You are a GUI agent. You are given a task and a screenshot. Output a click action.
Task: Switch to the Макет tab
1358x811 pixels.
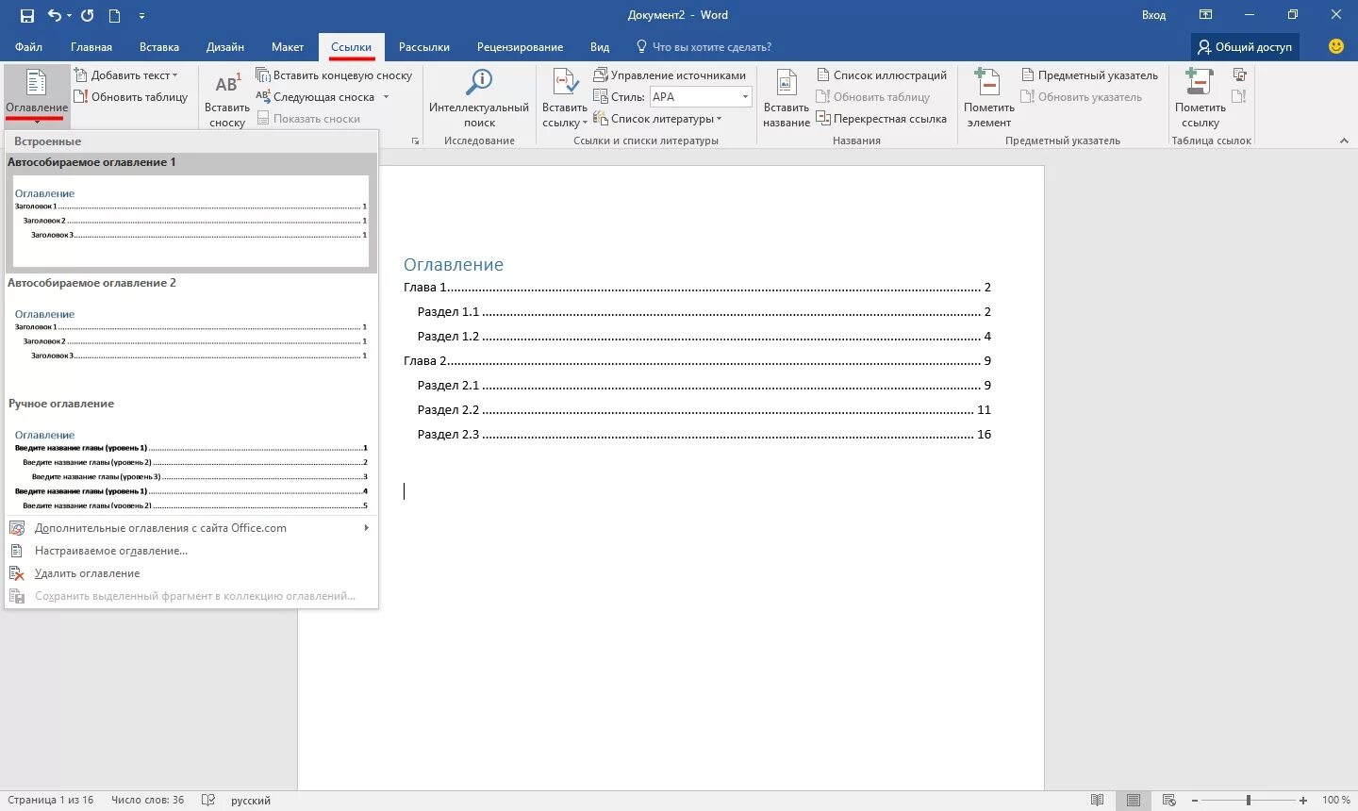click(288, 47)
